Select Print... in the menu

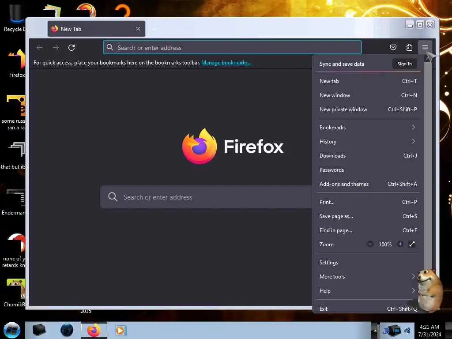(368, 202)
